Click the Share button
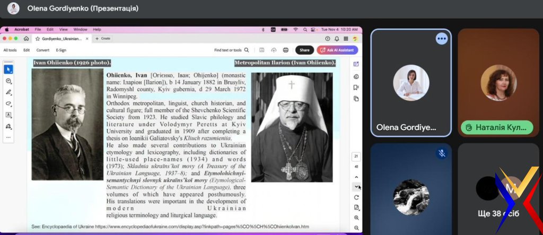Viewport: 543px width, 235px height. [304, 50]
